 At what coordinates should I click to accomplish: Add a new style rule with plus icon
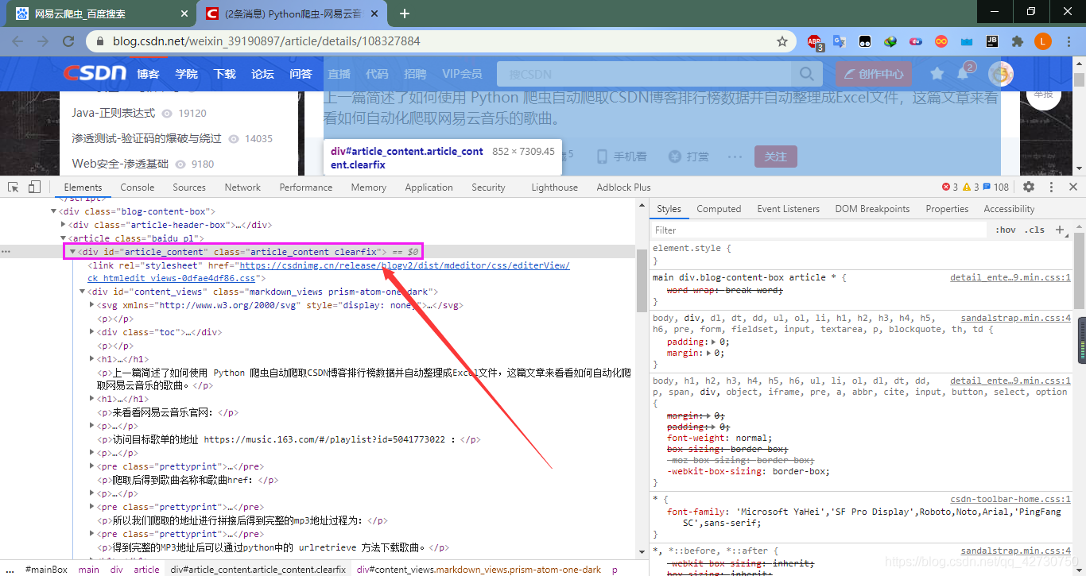[1060, 230]
